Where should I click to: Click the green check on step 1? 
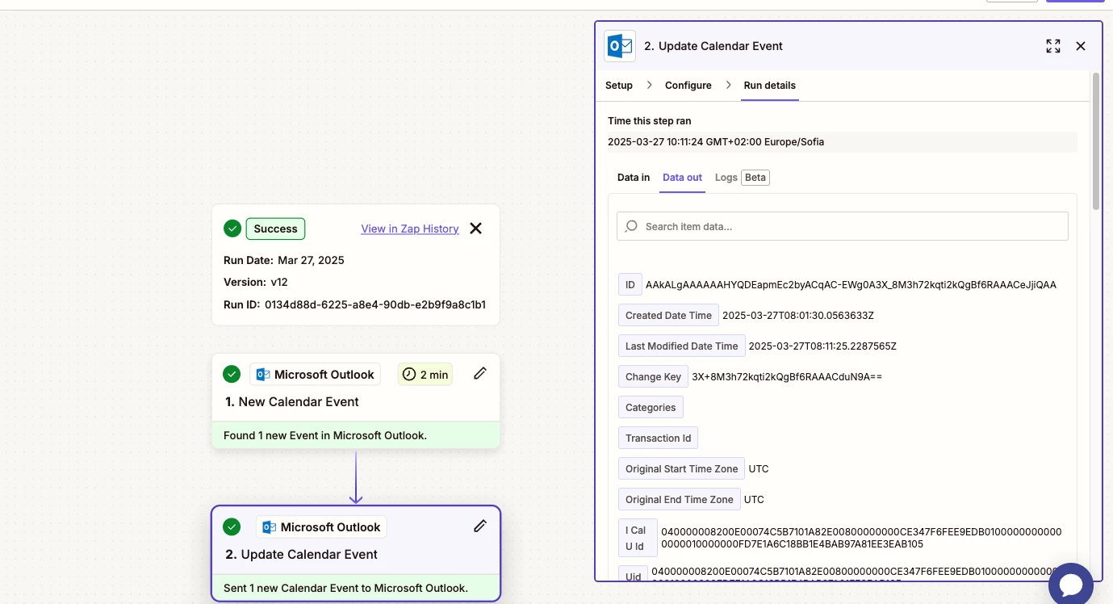coord(232,374)
